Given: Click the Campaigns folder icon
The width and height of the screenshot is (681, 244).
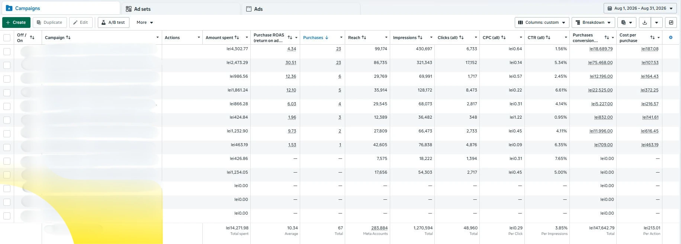Looking at the screenshot, I should click(x=9, y=8).
